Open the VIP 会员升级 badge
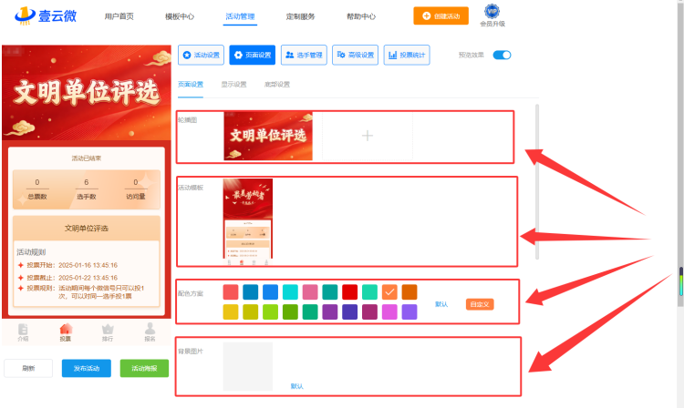This screenshot has width=684, height=408. (492, 16)
